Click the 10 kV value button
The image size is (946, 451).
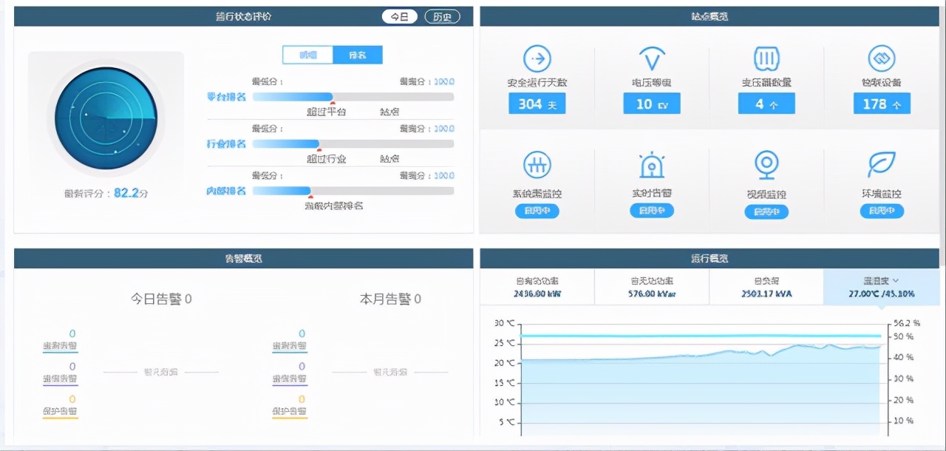(652, 104)
